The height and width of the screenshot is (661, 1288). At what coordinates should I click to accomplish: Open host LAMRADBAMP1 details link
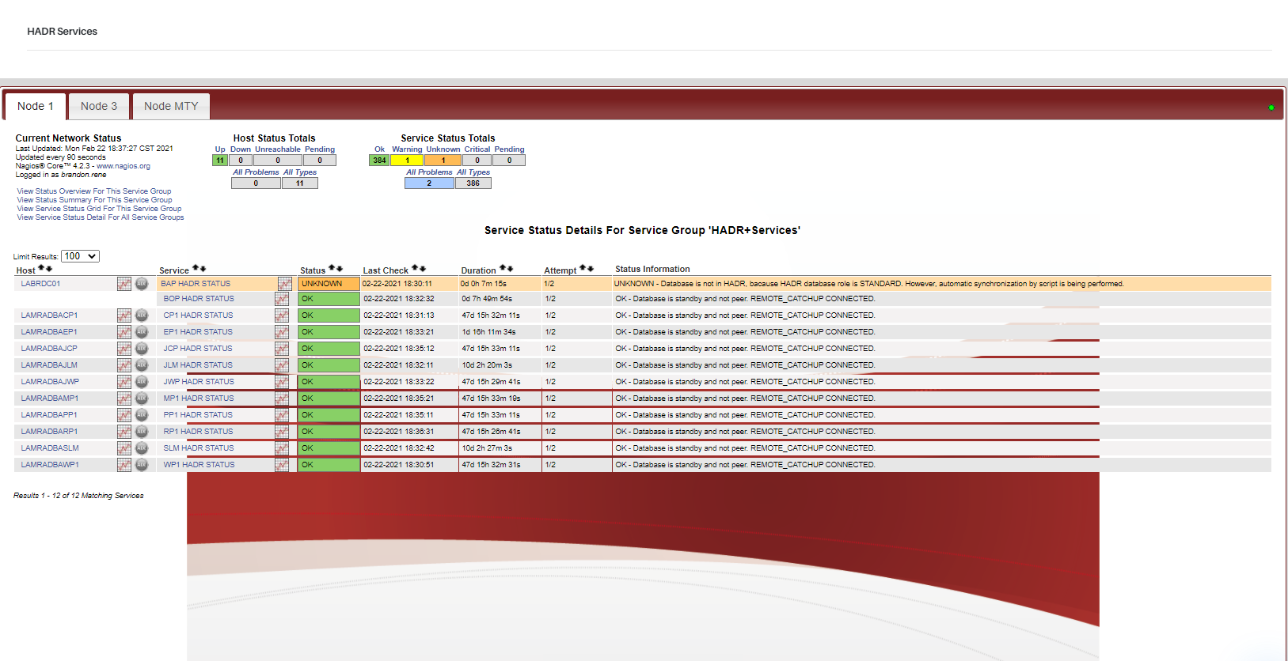50,398
